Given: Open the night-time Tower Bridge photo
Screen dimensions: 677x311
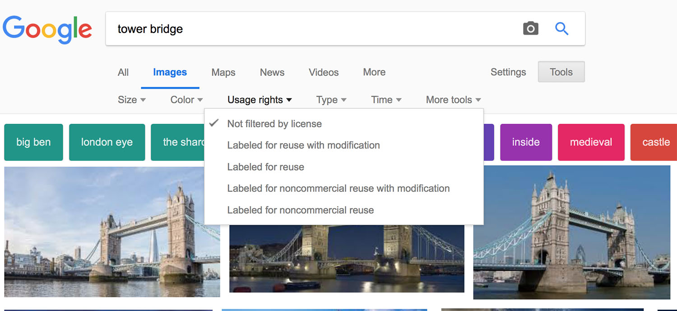Looking at the screenshot, I should click(x=347, y=258).
